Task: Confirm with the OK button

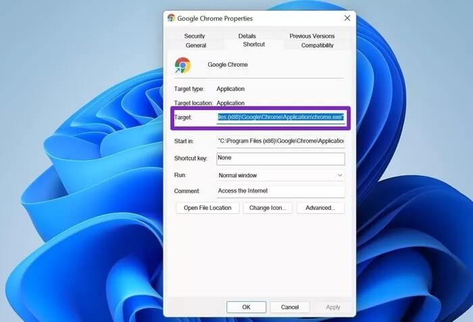Action: 246,307
